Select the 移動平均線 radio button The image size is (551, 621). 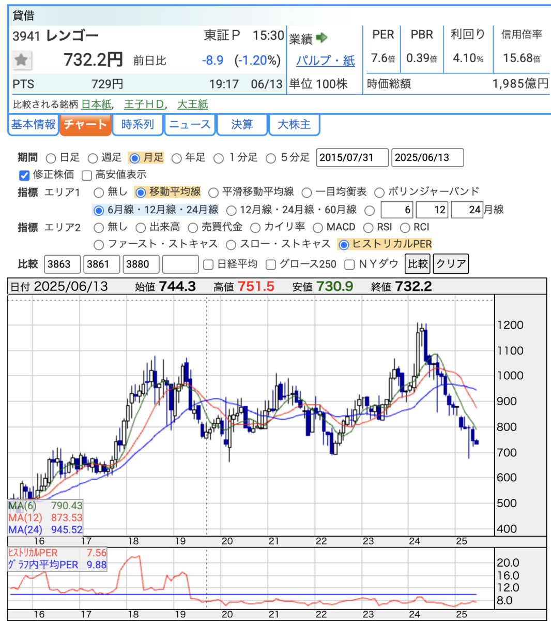[141, 193]
